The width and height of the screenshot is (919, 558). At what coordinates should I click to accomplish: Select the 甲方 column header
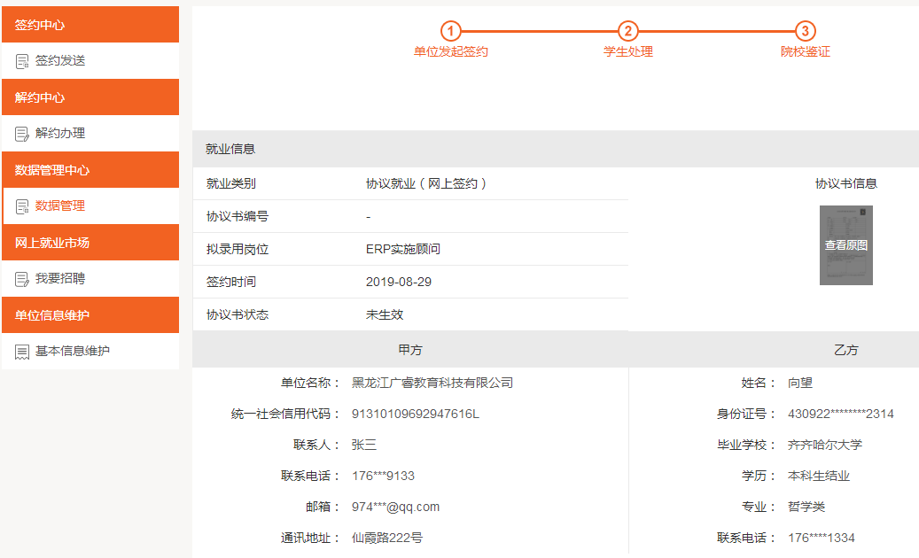[410, 350]
